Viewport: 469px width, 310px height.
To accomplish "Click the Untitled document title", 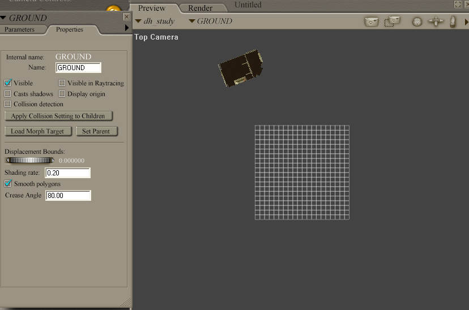I will click(x=248, y=5).
